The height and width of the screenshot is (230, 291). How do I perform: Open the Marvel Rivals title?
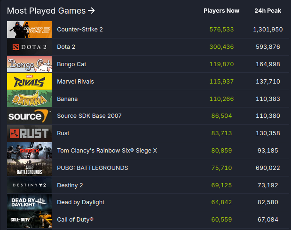tap(75, 82)
